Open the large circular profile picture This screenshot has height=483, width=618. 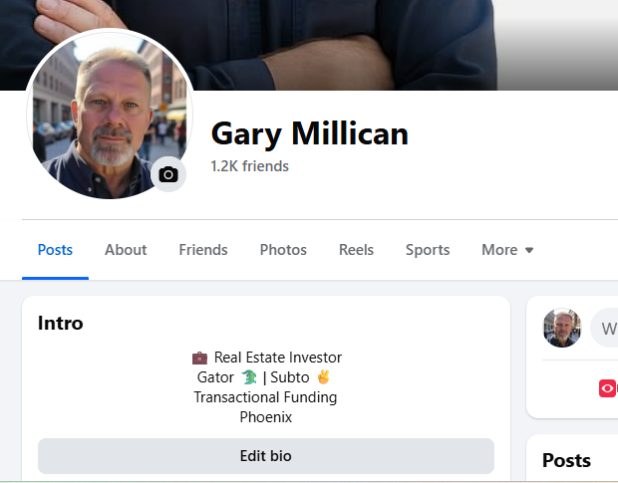[x=110, y=114]
